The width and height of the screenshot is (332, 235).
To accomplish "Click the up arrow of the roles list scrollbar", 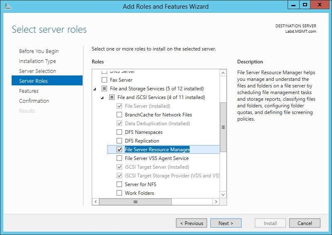I will tap(223, 73).
